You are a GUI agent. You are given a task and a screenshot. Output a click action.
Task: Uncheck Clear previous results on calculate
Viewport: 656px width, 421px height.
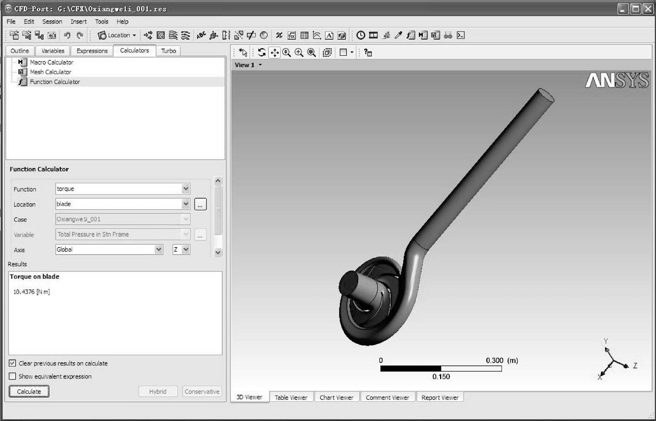click(x=13, y=363)
